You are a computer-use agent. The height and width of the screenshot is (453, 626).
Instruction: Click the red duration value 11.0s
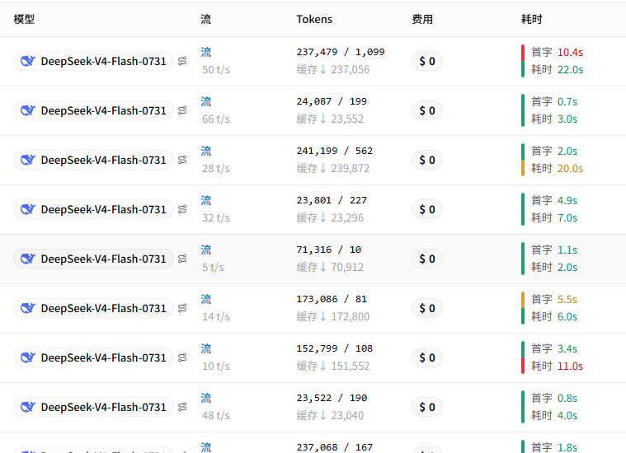pos(570,367)
